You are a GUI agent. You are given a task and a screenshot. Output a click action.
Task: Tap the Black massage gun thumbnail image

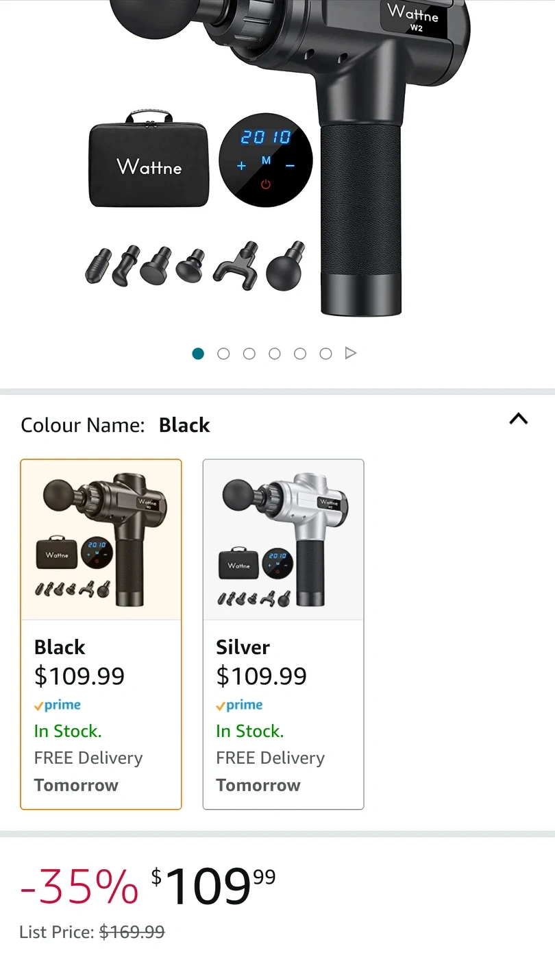pyautogui.click(x=101, y=540)
